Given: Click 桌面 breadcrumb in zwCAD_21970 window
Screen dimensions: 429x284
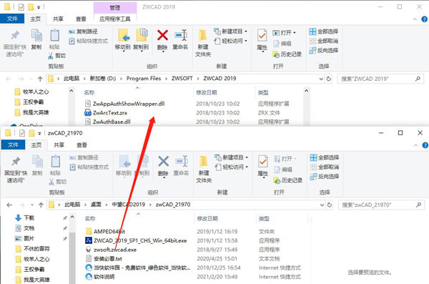Looking at the screenshot, I should tap(96, 205).
